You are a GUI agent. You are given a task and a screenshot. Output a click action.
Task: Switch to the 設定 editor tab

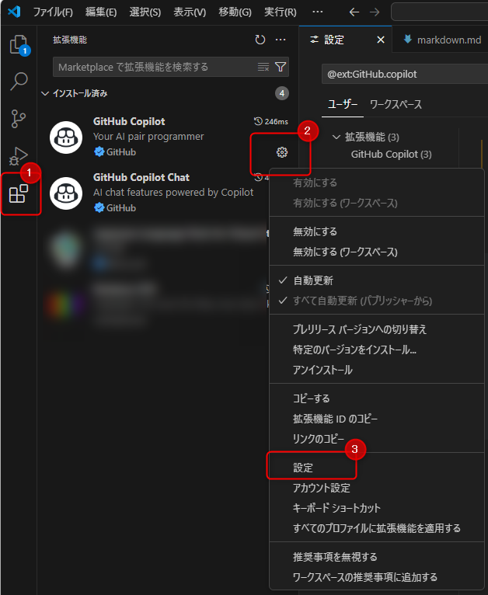(x=334, y=40)
